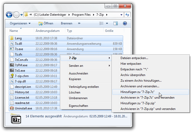Click the 7z.sfx file icon
Screen dimensions: 191x132
point(12,54)
